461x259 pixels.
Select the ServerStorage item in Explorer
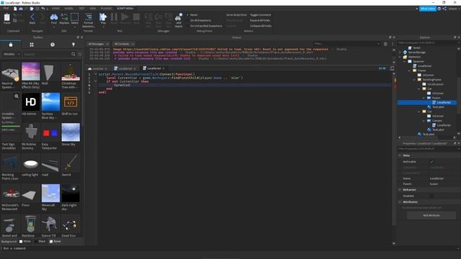tap(416, 53)
